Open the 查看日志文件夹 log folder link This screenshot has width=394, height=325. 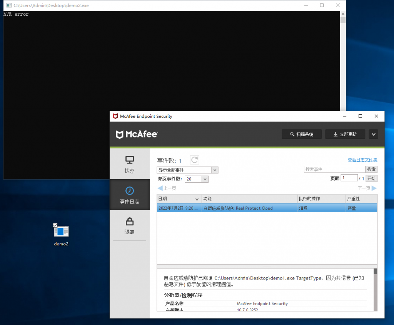[x=362, y=160]
